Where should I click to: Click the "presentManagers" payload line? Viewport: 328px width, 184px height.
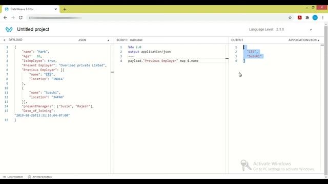(x=57, y=106)
